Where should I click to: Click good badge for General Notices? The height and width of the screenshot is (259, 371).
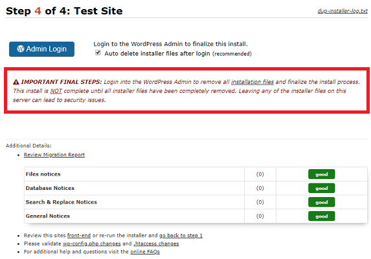tap(321, 216)
